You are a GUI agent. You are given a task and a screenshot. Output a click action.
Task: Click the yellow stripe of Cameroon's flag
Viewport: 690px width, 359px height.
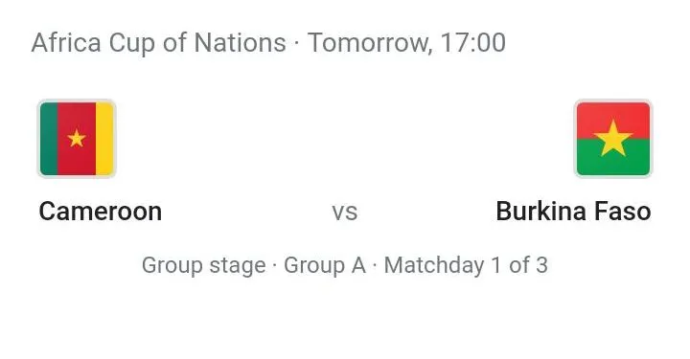tap(104, 139)
